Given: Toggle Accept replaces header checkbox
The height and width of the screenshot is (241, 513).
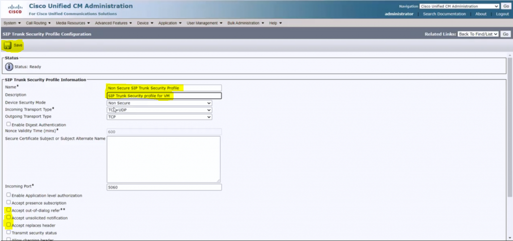Looking at the screenshot, I should tap(9, 224).
